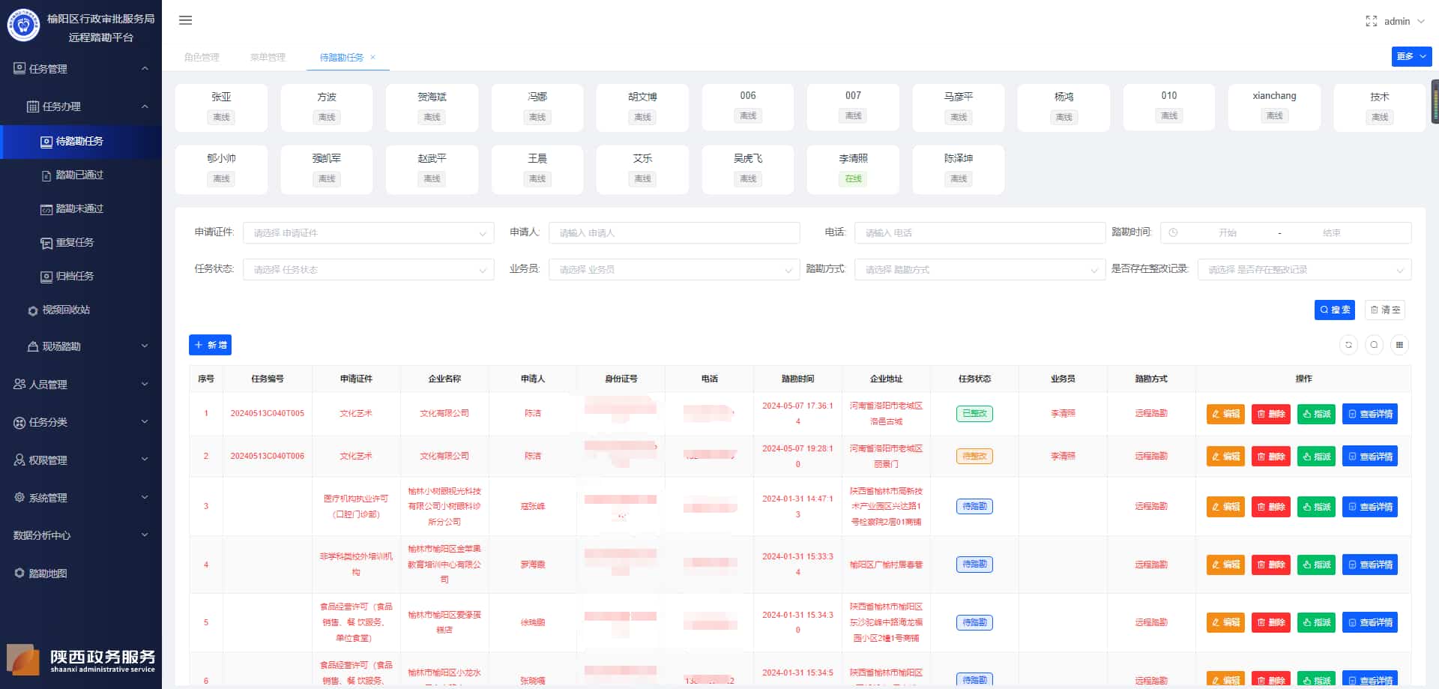Open the 是否存在整改记录 dropdown filter
This screenshot has height=689, width=1439.
1305,269
